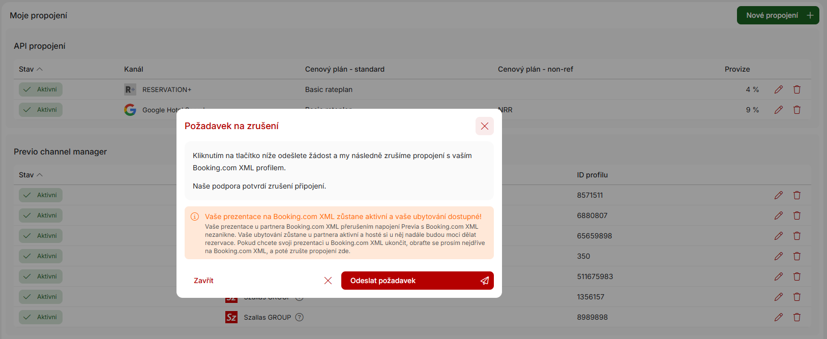Sort API propojení table by Stav
Screen dimensions: 827x339
pos(31,69)
